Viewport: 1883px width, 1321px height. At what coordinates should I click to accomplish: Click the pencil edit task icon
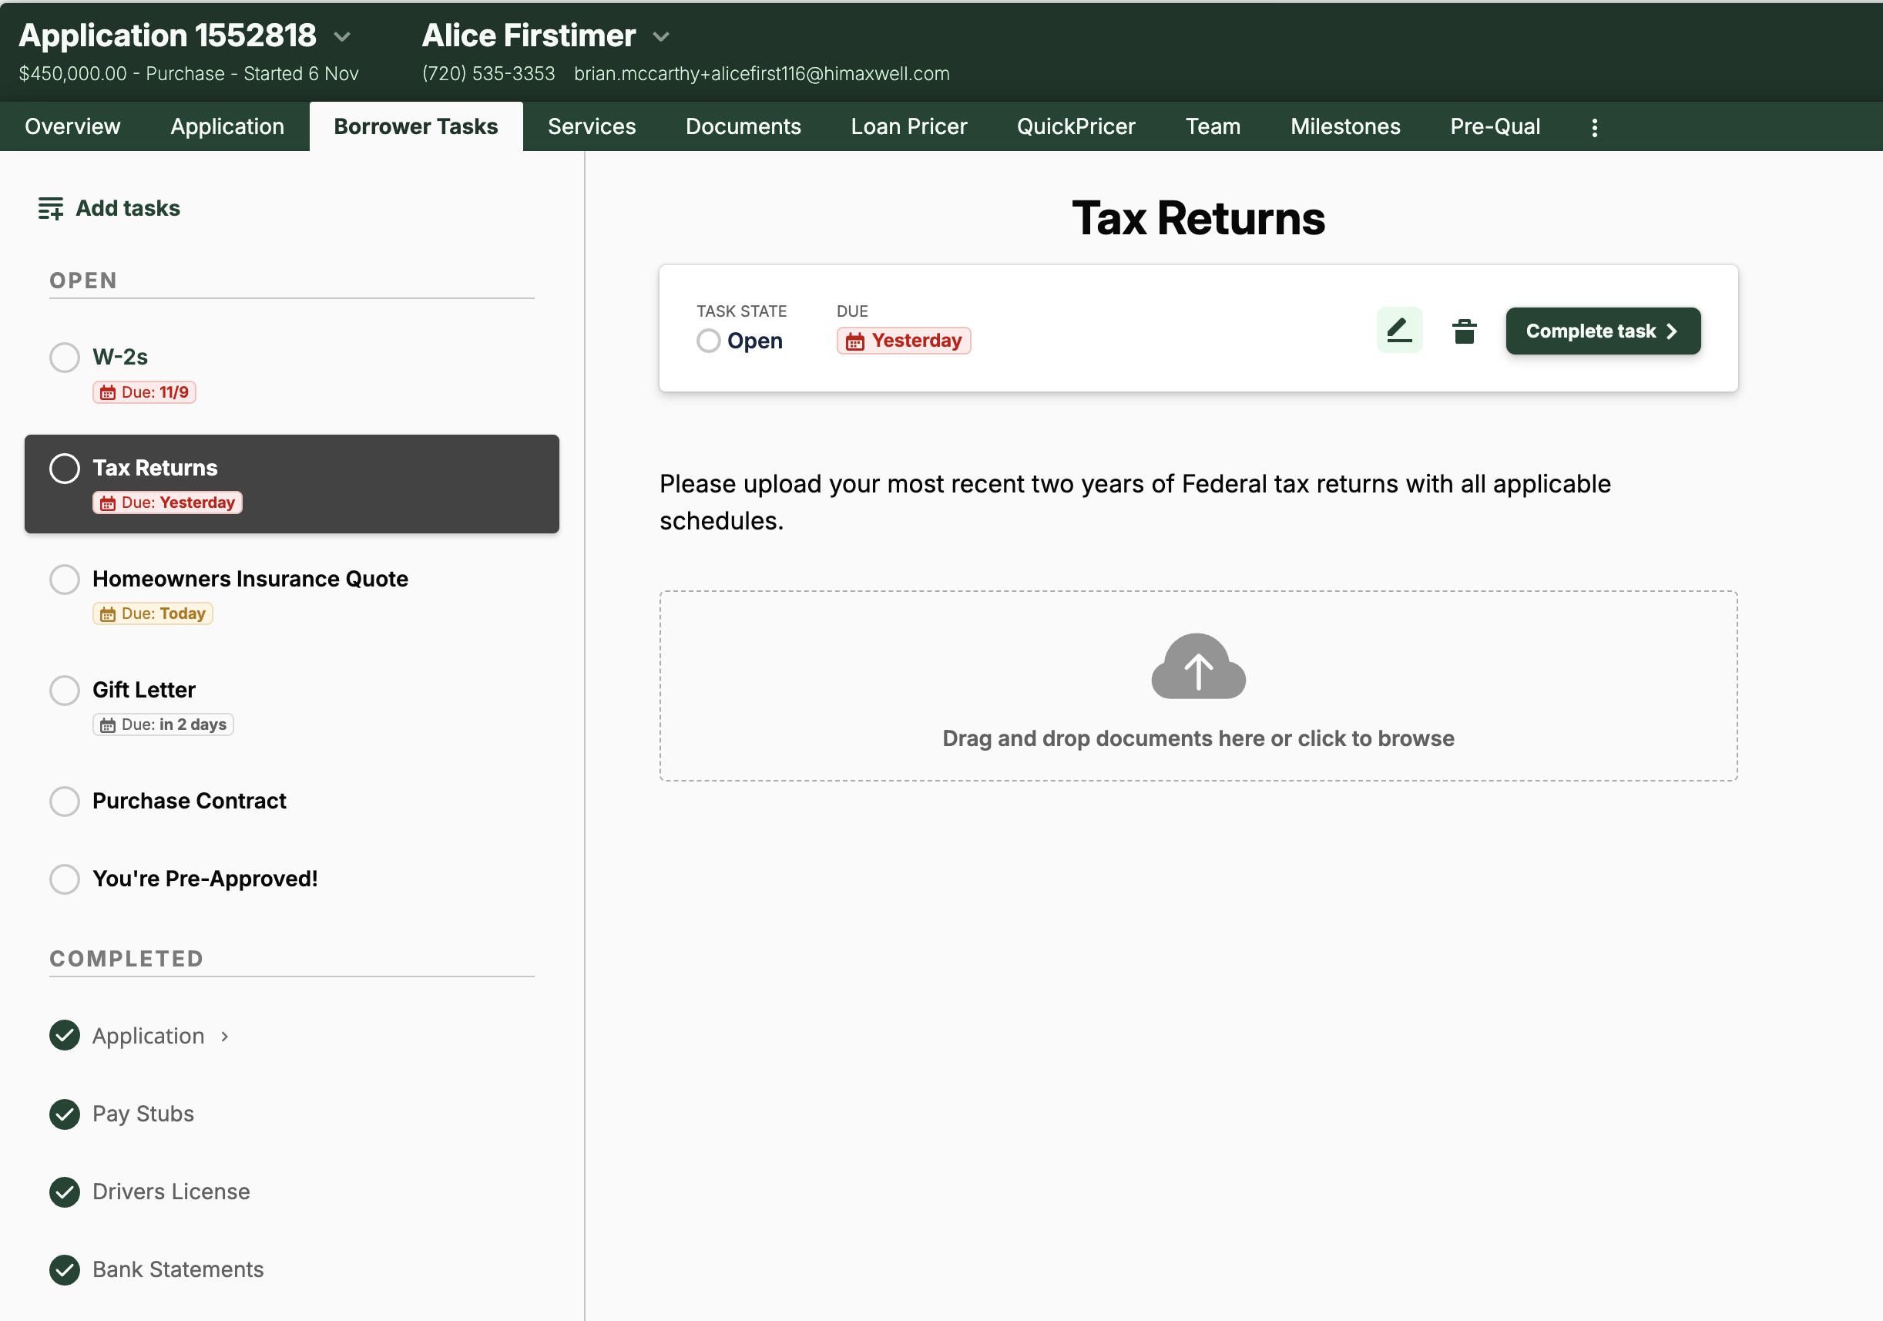pyautogui.click(x=1398, y=331)
